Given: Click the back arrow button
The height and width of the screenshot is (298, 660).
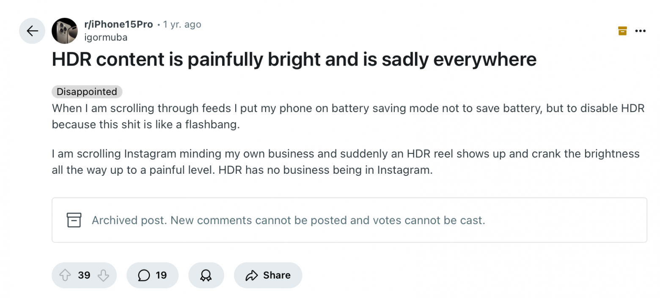Looking at the screenshot, I should [x=32, y=31].
